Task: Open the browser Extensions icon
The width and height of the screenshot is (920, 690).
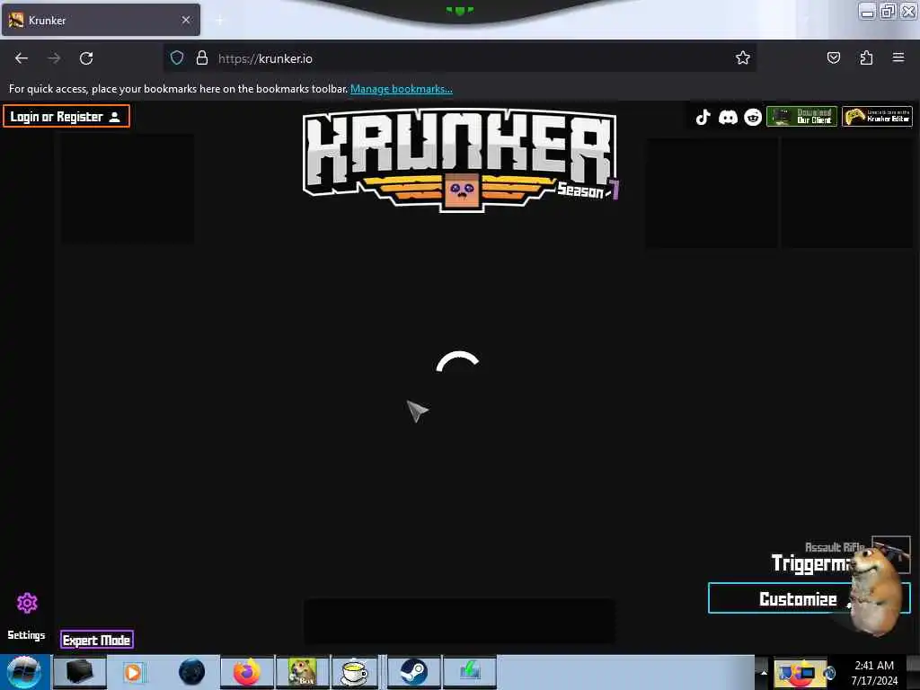Action: click(866, 57)
